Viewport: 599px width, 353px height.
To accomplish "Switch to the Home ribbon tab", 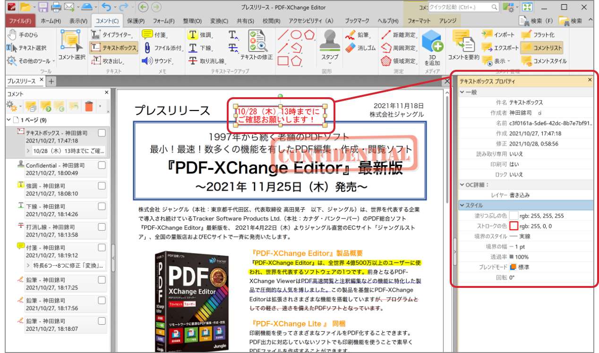I will (x=51, y=21).
